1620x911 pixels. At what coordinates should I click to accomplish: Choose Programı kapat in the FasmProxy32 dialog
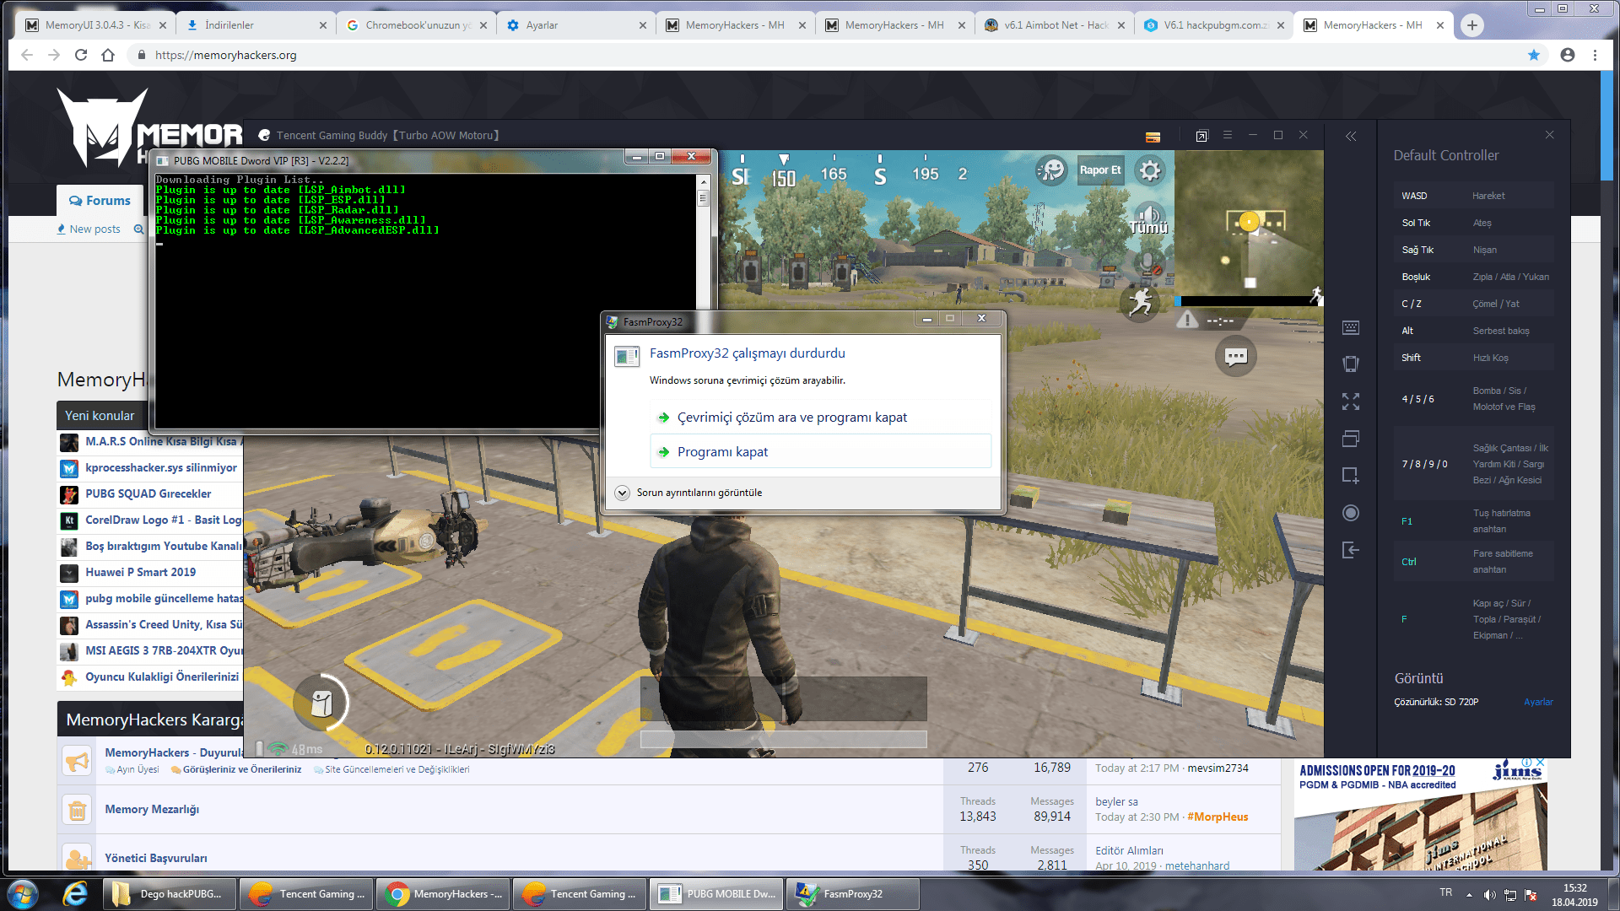(x=820, y=451)
